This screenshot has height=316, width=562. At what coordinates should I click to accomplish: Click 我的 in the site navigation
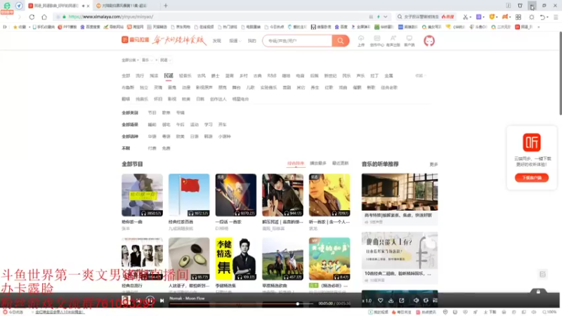click(x=252, y=41)
